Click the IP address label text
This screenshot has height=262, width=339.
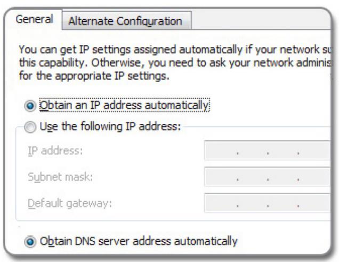pos(55,150)
